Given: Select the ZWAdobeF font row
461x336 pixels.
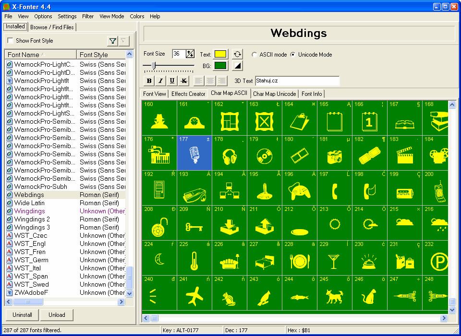Looking at the screenshot, I should click(65, 292).
